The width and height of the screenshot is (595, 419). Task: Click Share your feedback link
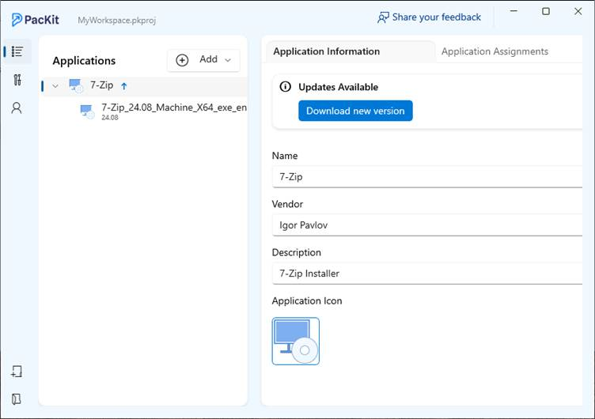coord(437,17)
